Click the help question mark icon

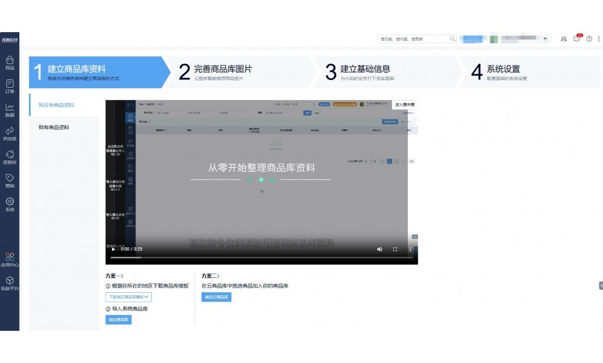coord(589,39)
